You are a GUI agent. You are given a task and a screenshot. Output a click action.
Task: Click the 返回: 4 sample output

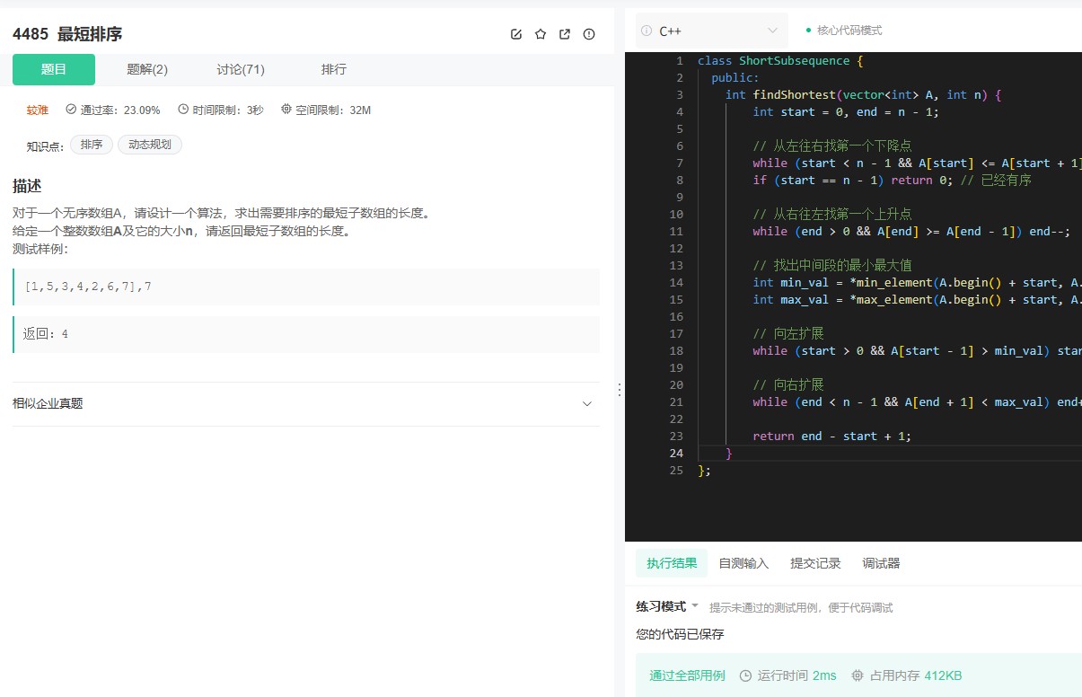46,334
